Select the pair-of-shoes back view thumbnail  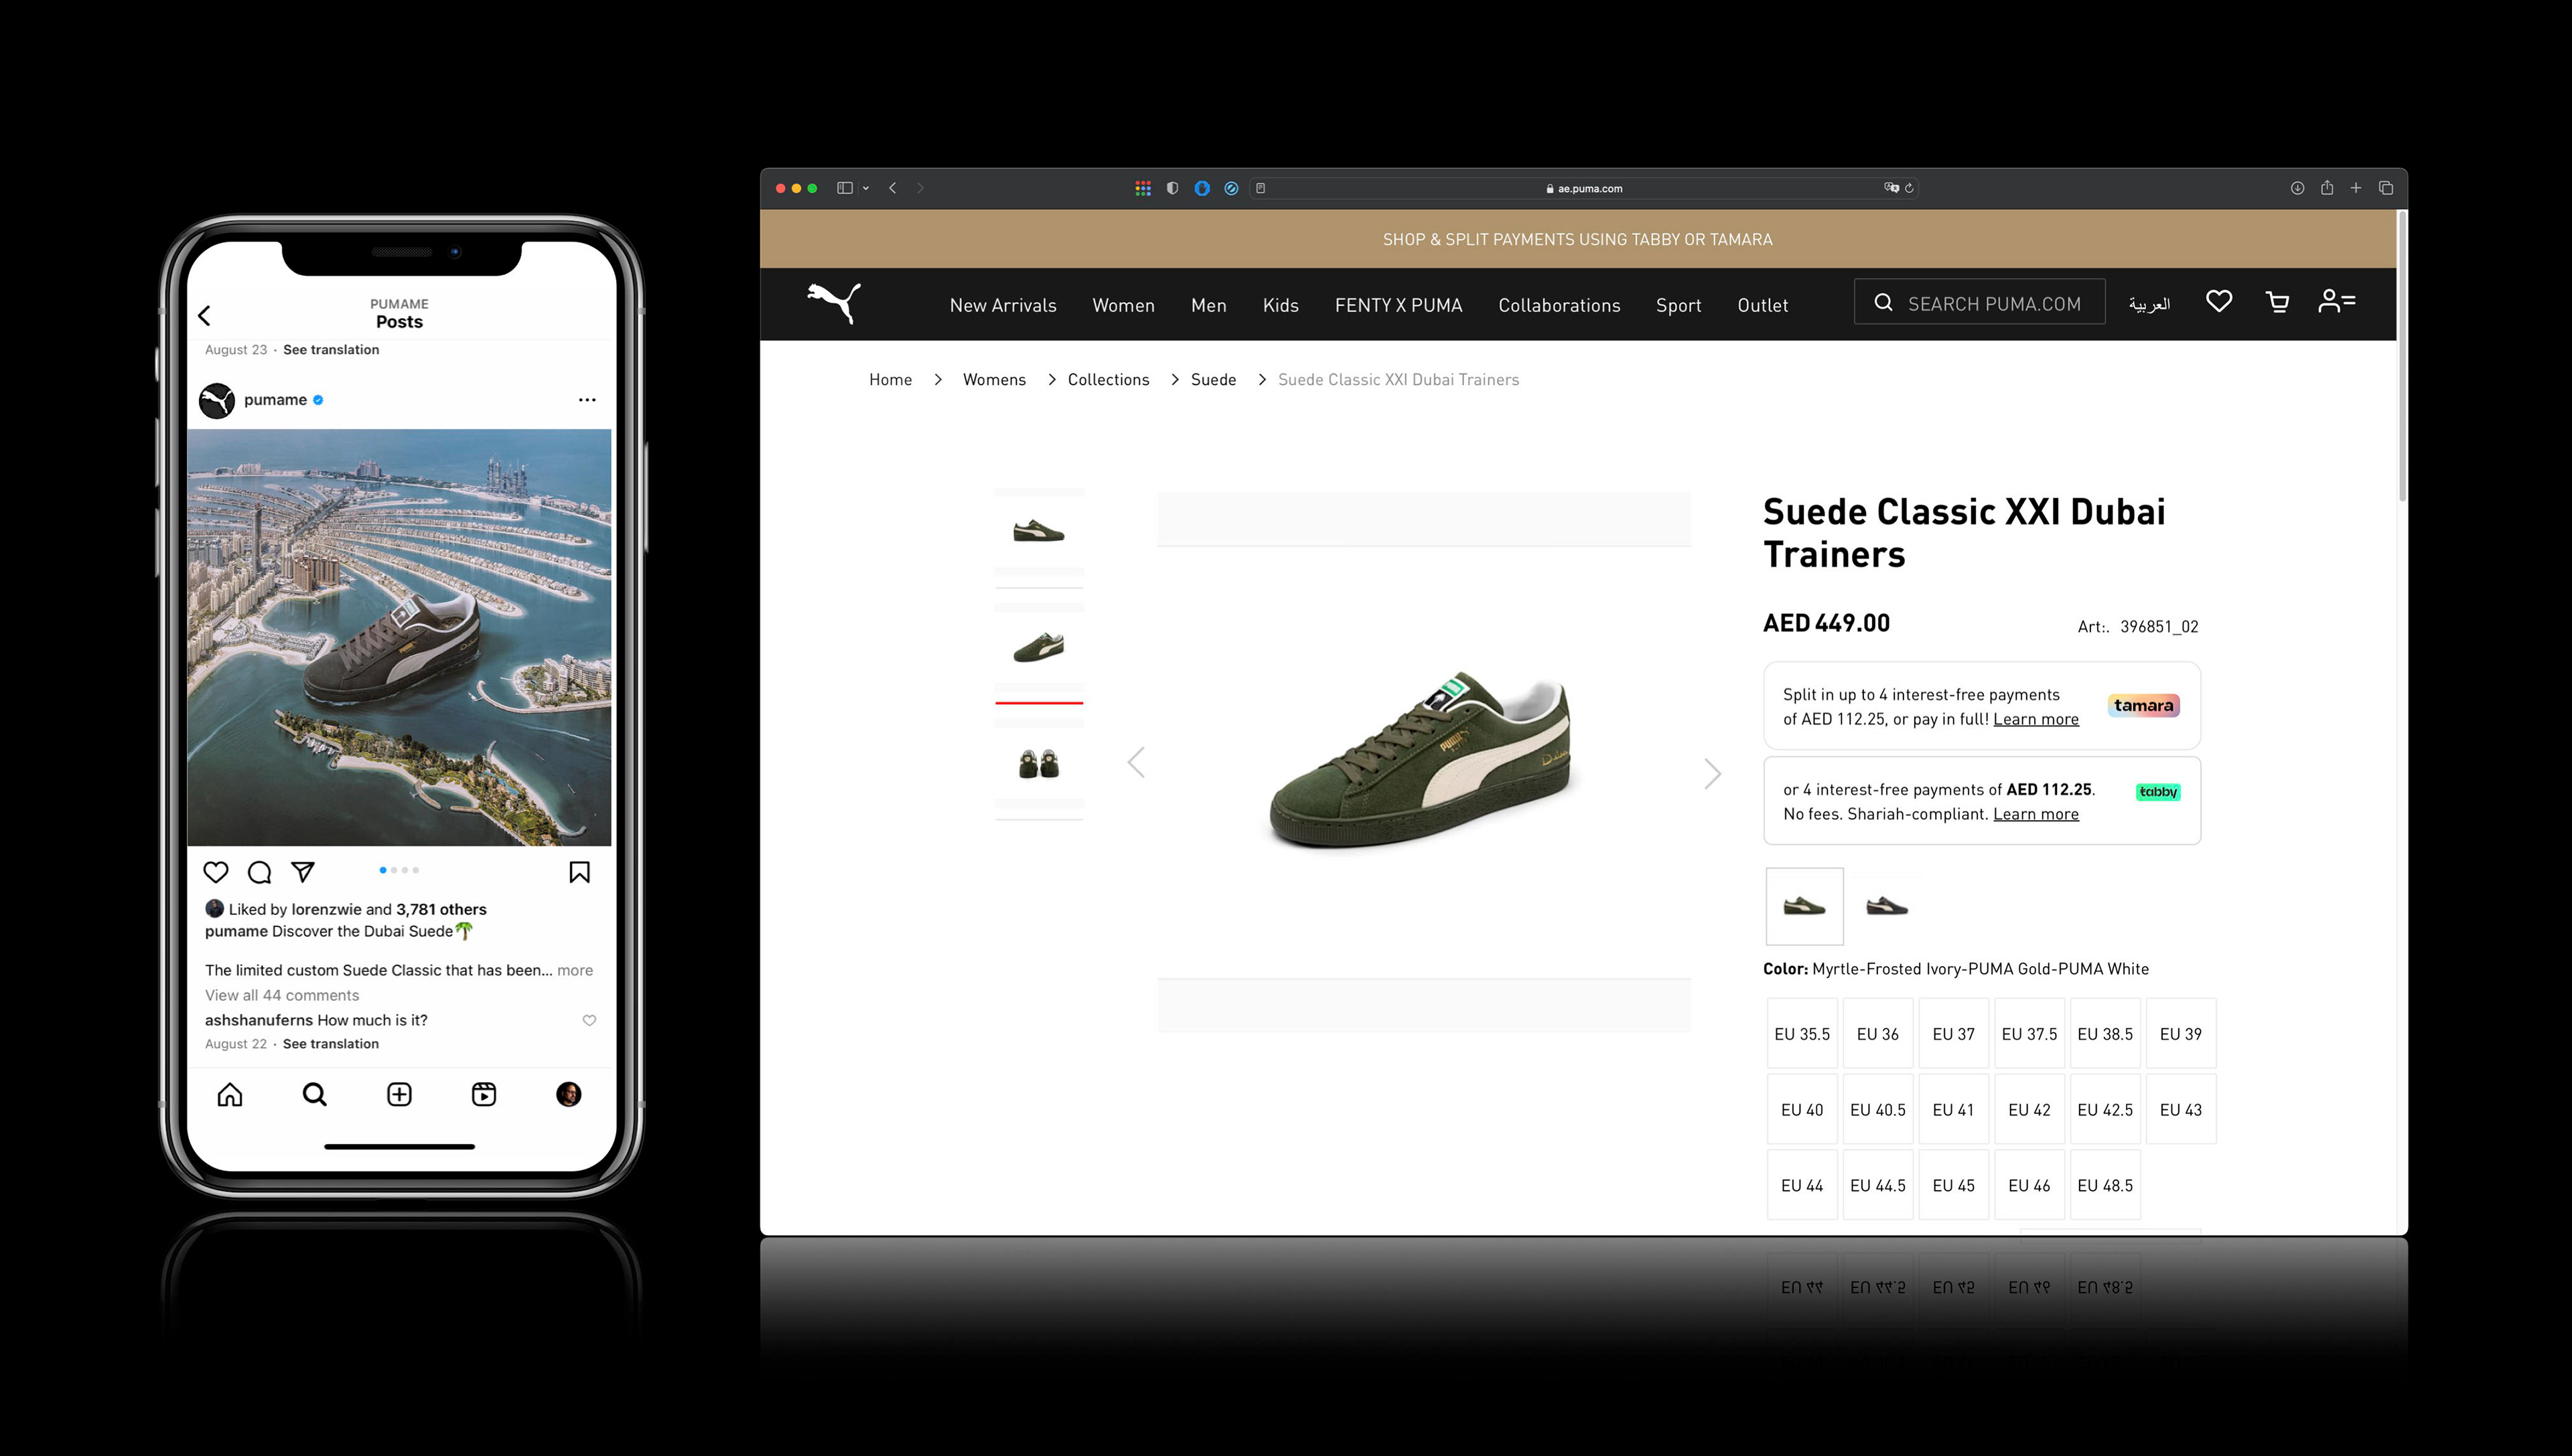(x=1040, y=764)
